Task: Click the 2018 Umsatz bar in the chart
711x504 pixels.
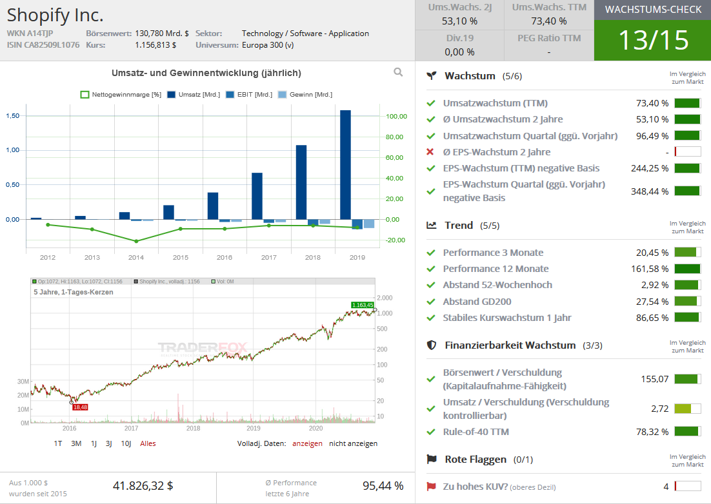Action: tap(301, 182)
